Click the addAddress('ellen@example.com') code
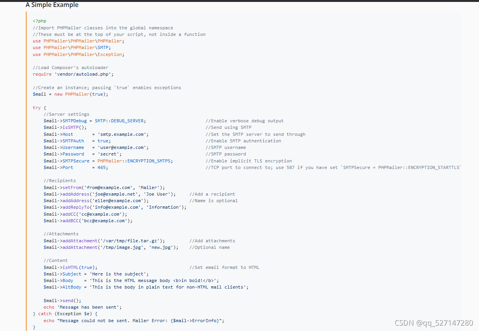This screenshot has height=331, width=479. point(96,201)
